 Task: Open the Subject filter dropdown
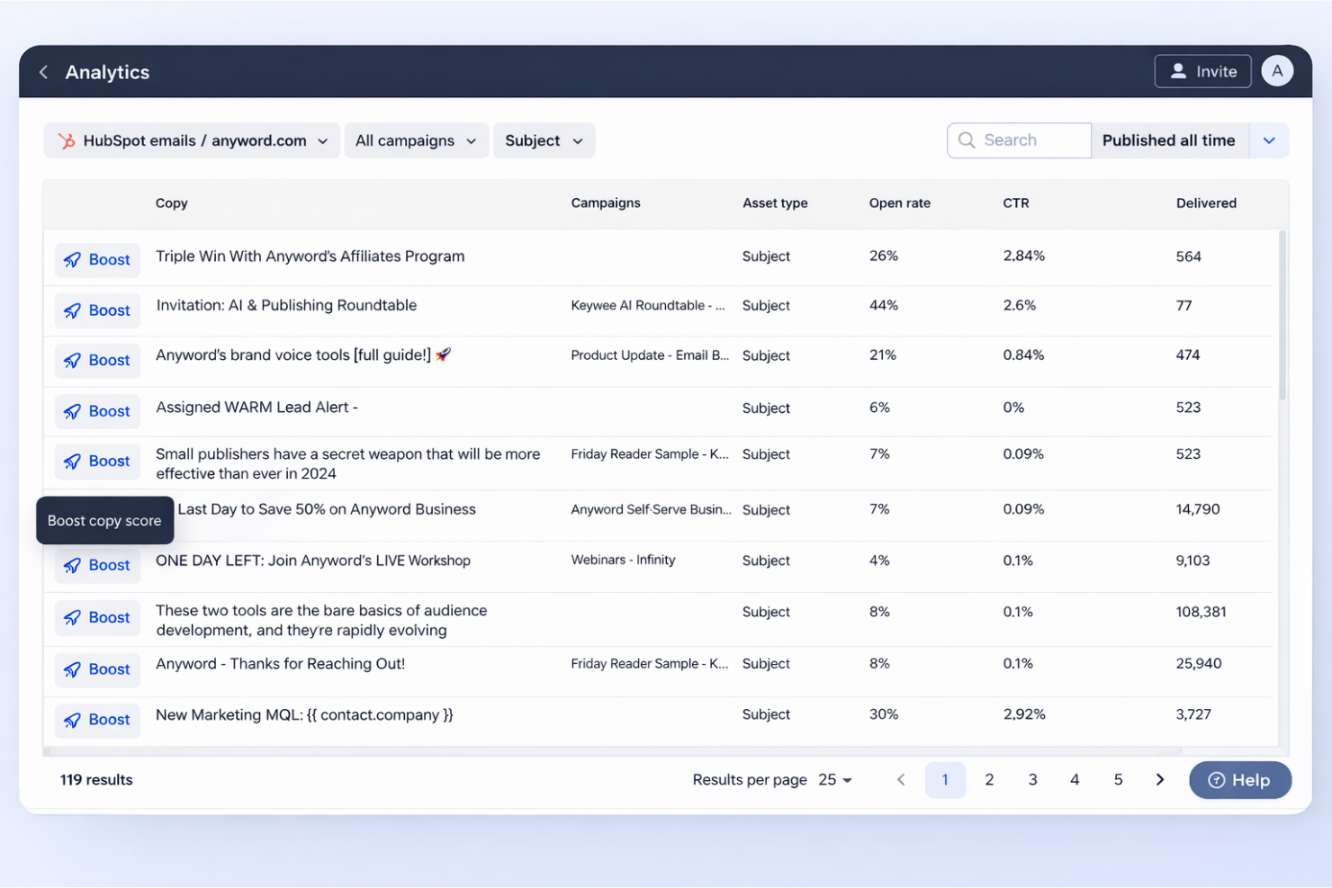point(544,140)
